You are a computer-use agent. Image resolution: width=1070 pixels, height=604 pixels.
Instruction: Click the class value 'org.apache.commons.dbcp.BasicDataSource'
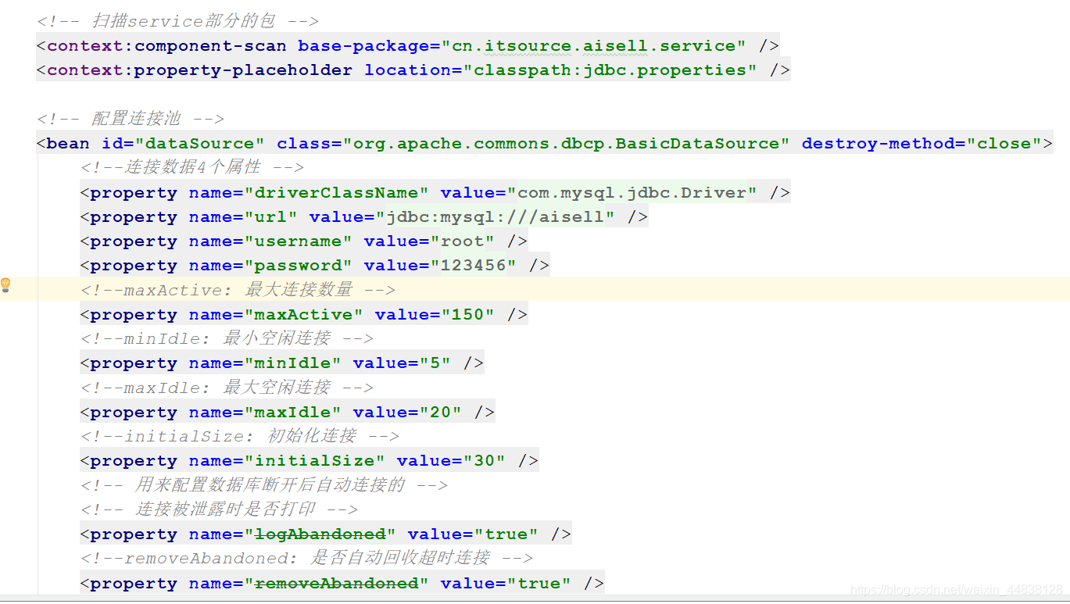pyautogui.click(x=567, y=144)
